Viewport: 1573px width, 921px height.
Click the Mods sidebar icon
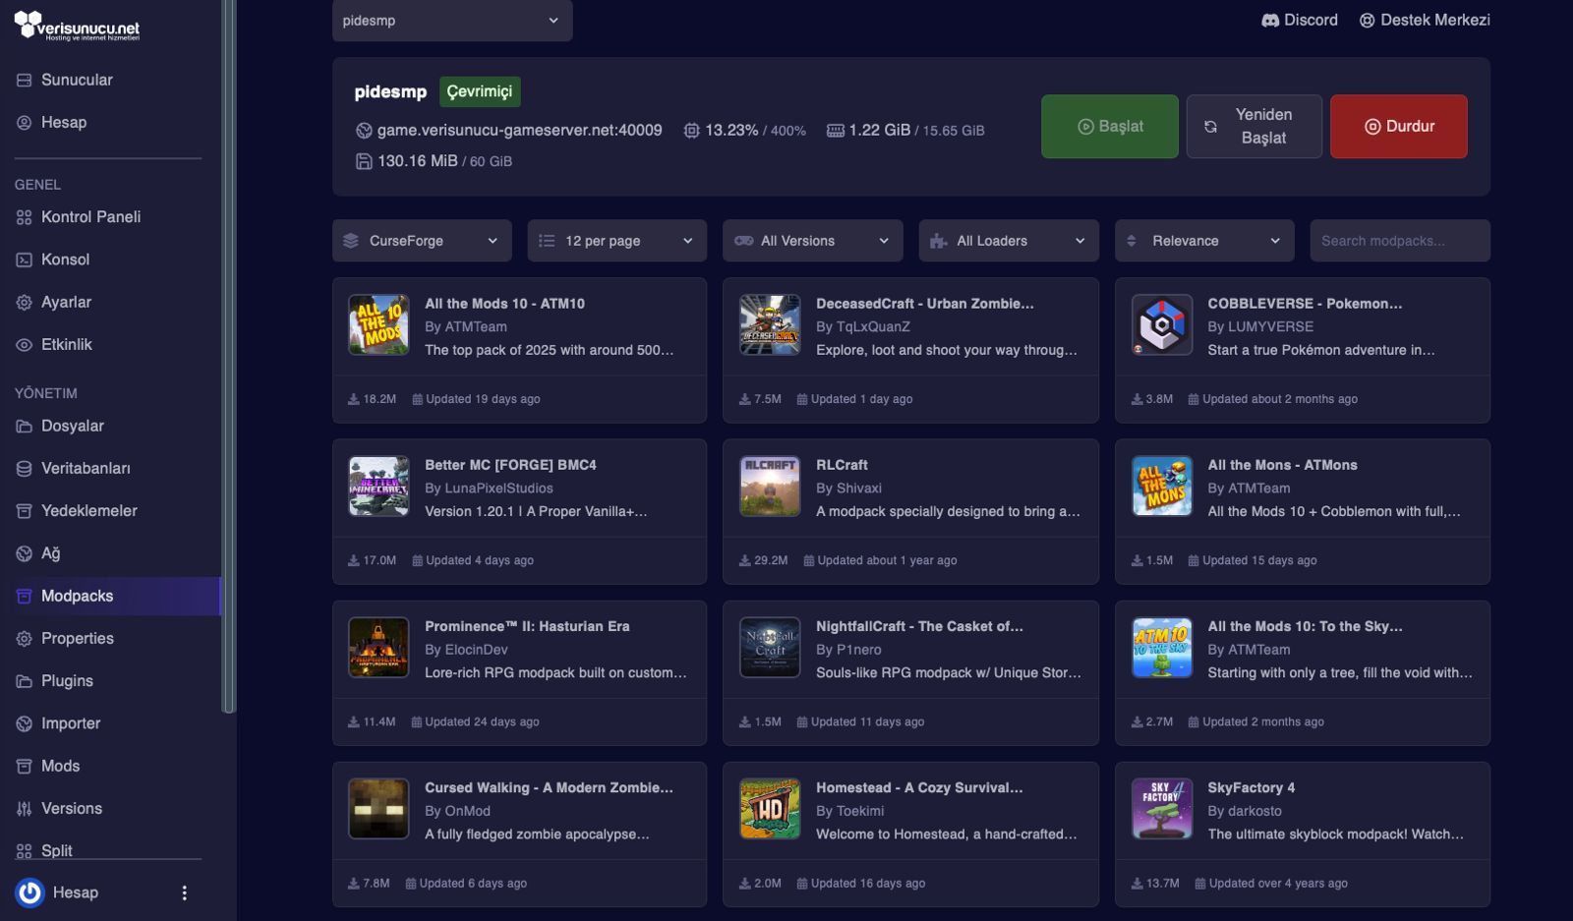coord(25,766)
